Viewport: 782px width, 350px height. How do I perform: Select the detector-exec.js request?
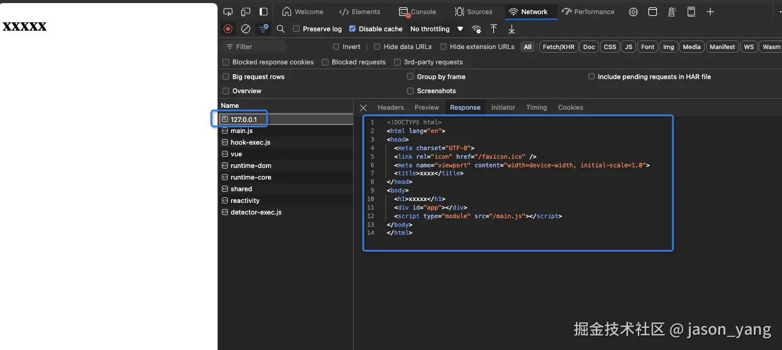(286, 212)
